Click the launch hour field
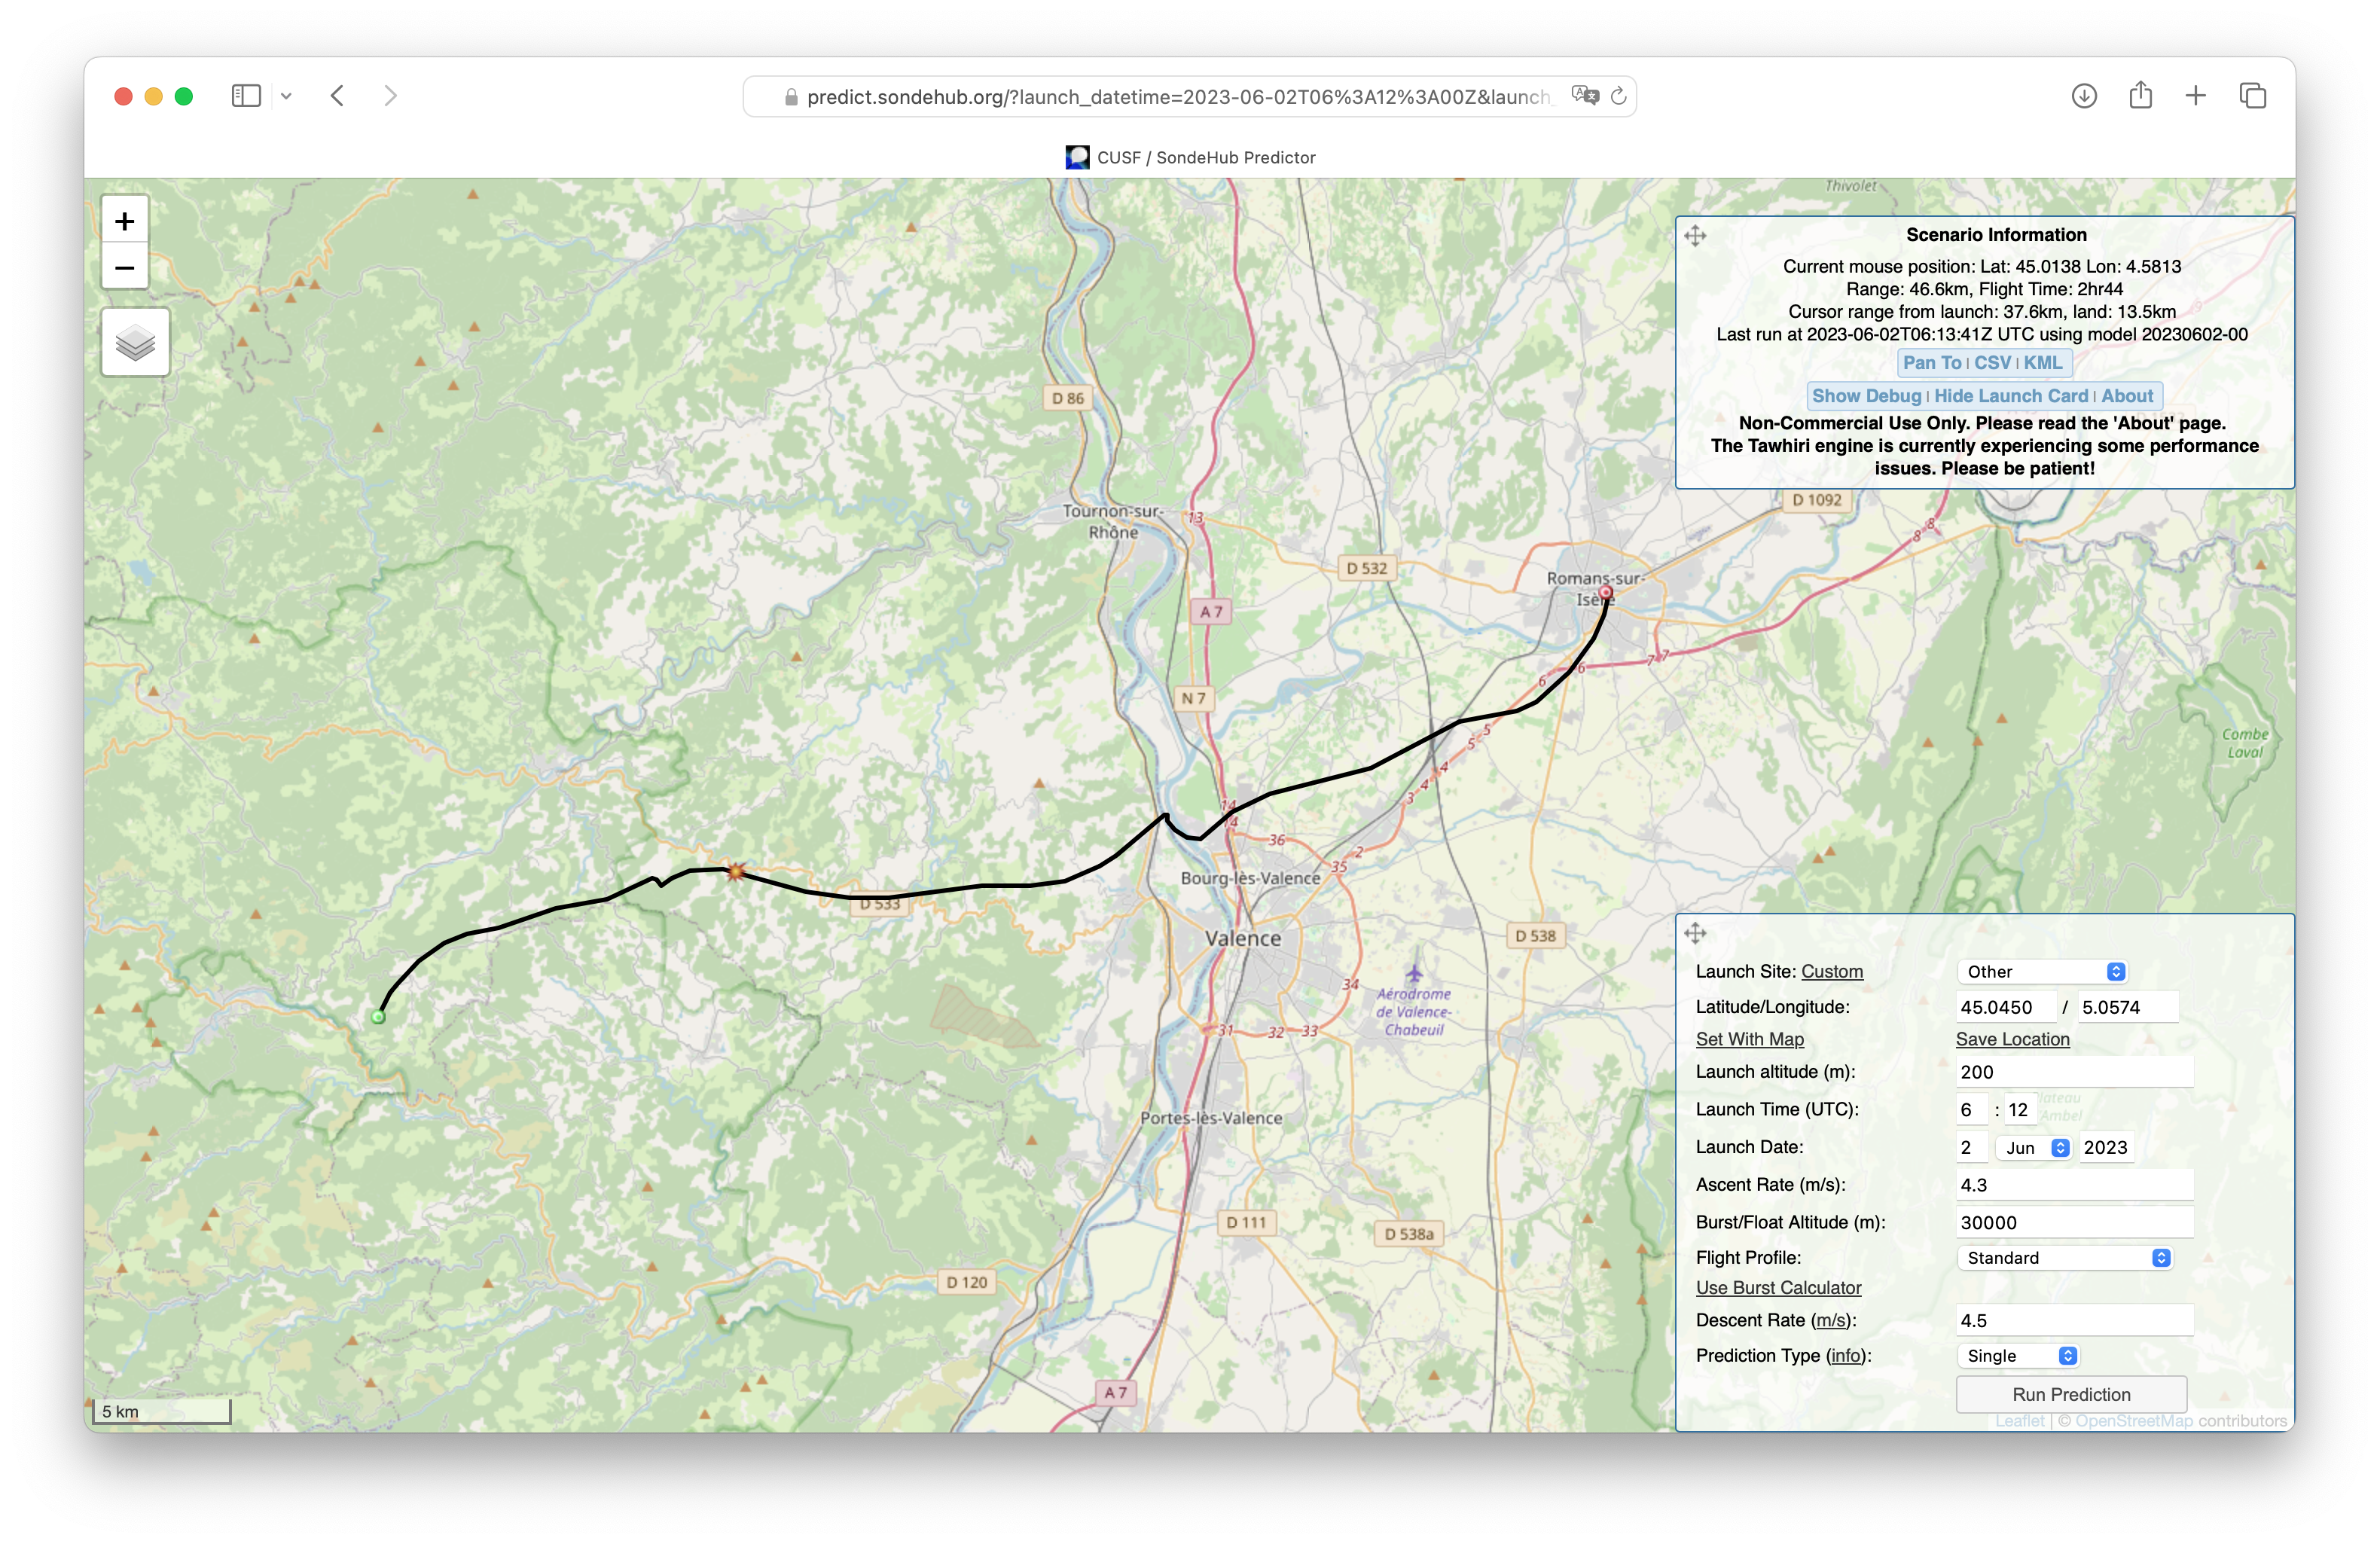 click(x=1971, y=1110)
